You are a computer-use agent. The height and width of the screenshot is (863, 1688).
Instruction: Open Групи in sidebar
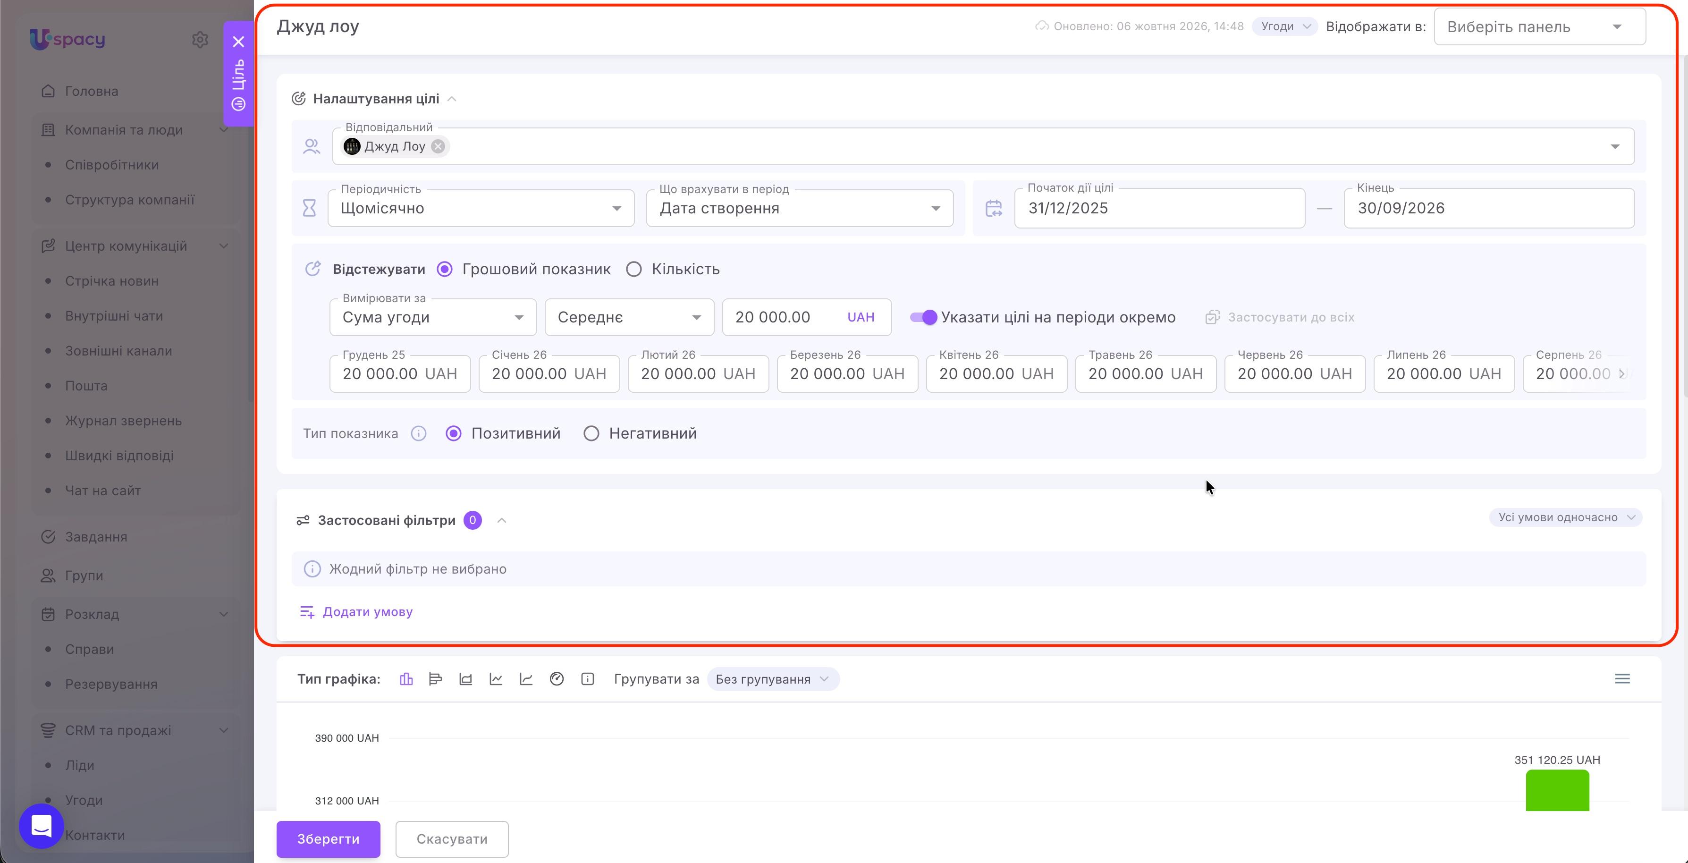pos(84,575)
